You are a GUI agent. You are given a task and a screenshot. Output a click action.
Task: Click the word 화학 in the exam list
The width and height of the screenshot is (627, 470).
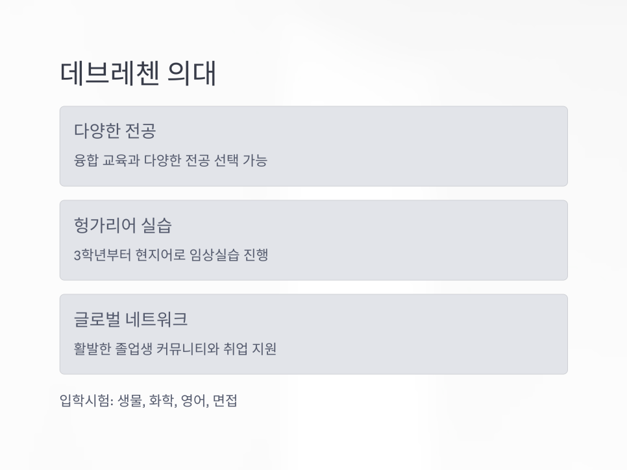162,401
